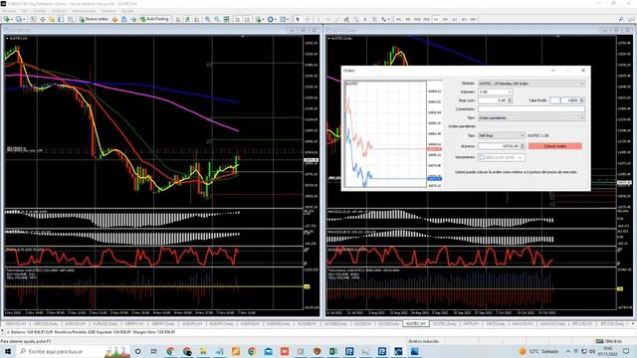Viewport: 637px width, 358px height.
Task: Open the Navigator panel toolbar icon
Action: click(x=52, y=19)
